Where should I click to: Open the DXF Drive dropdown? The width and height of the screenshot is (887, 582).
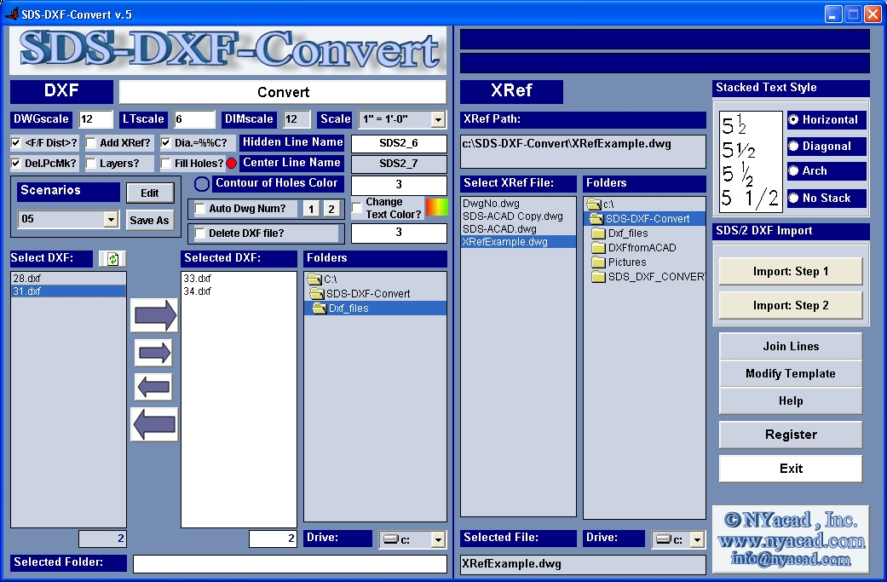[438, 540]
